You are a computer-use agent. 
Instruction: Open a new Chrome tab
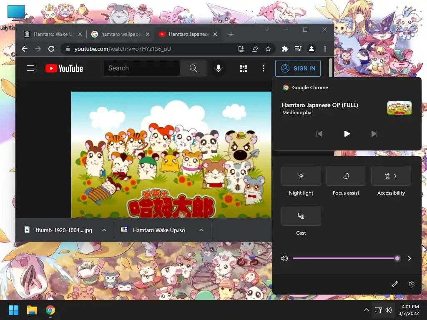click(231, 34)
